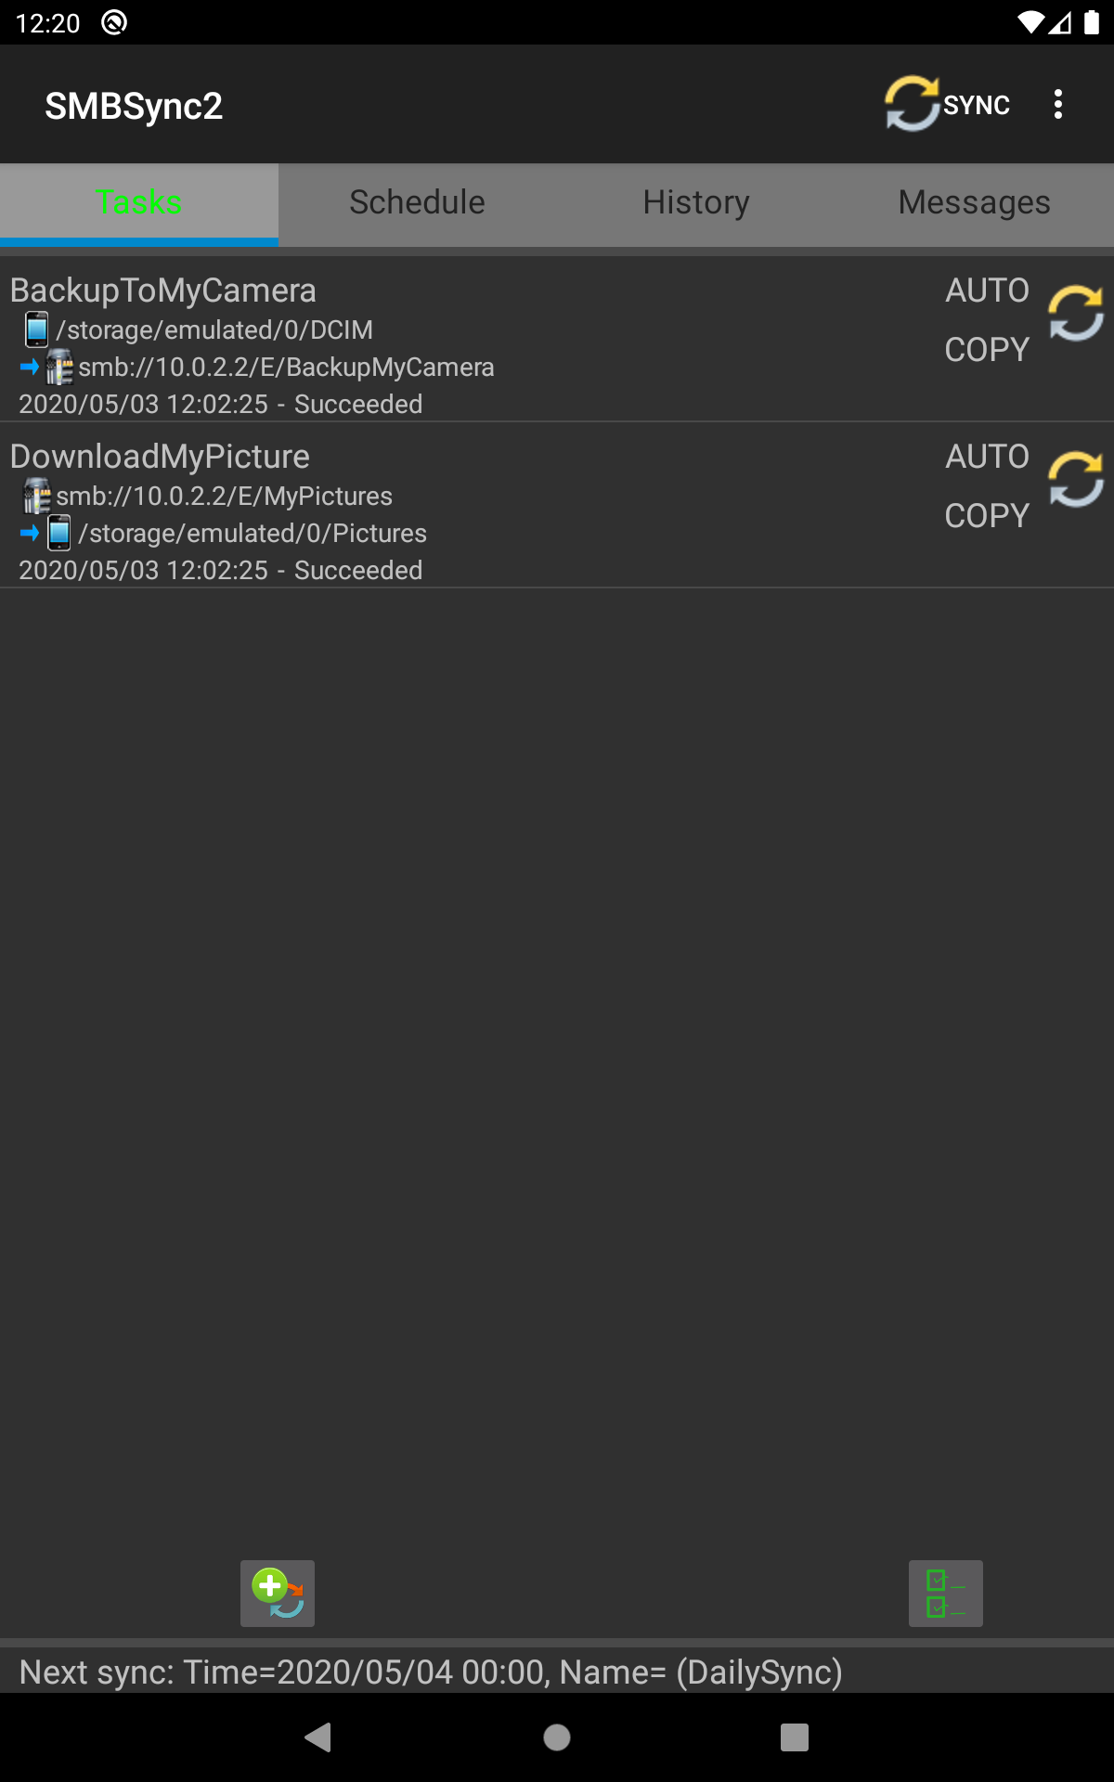Open the Messages tab
The width and height of the screenshot is (1114, 1782).
click(974, 202)
